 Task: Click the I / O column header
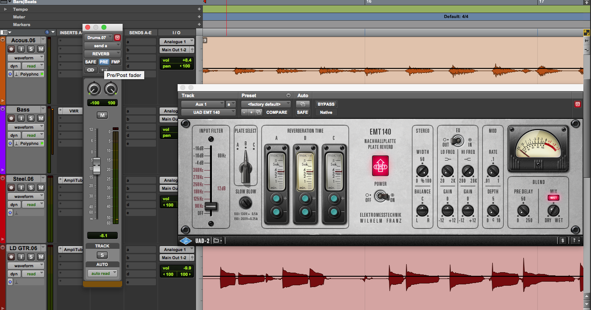[176, 32]
